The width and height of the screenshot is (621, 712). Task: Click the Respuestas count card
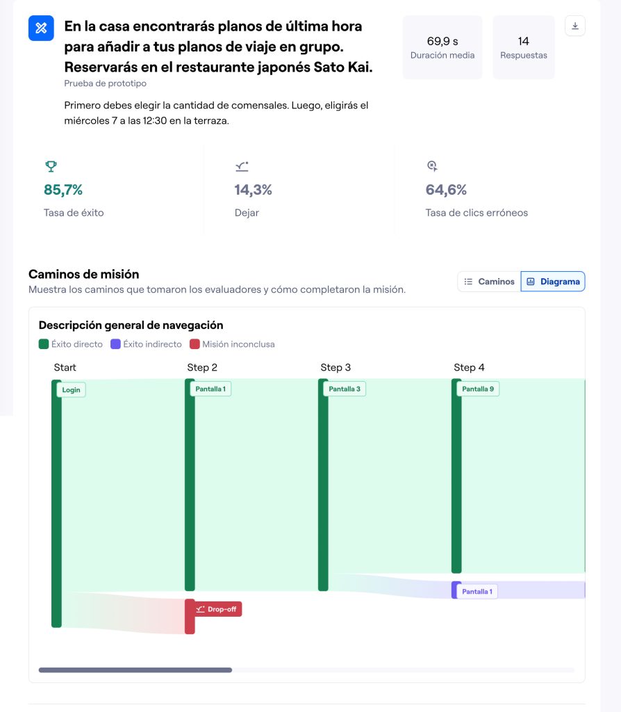(523, 47)
